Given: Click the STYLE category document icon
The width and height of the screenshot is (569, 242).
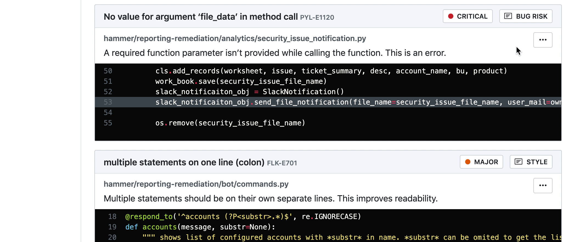Looking at the screenshot, I should coord(519,162).
